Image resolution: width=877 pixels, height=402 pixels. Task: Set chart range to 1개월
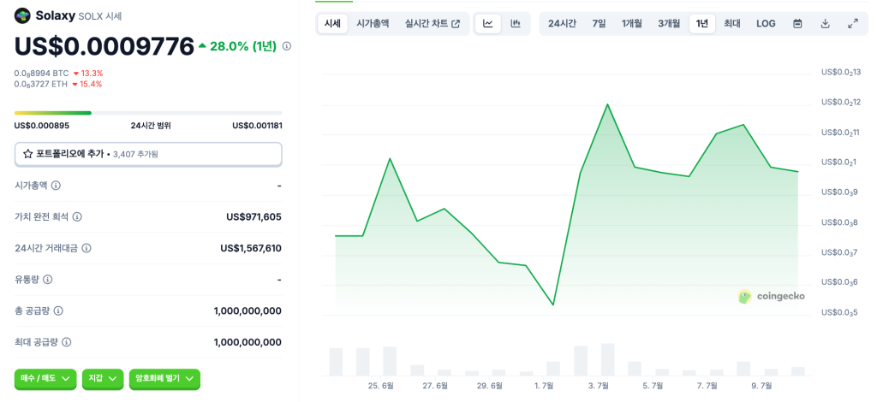point(631,23)
